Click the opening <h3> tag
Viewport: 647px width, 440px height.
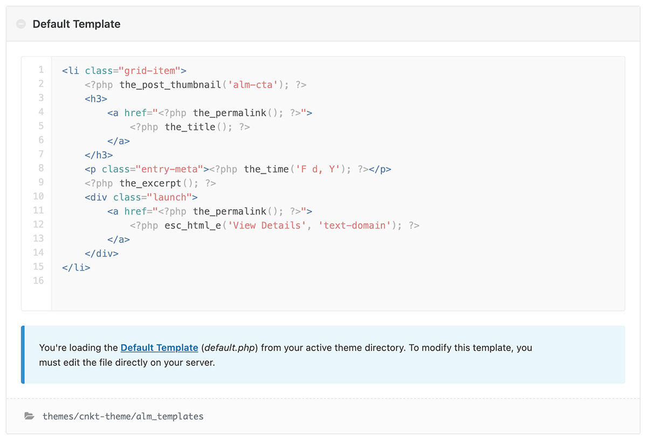96,99
